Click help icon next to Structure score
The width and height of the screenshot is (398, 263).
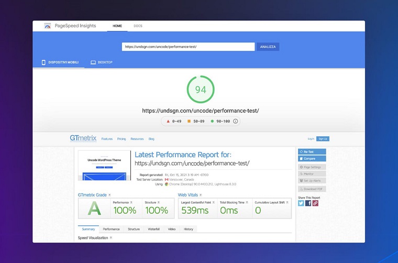pyautogui.click(x=159, y=202)
